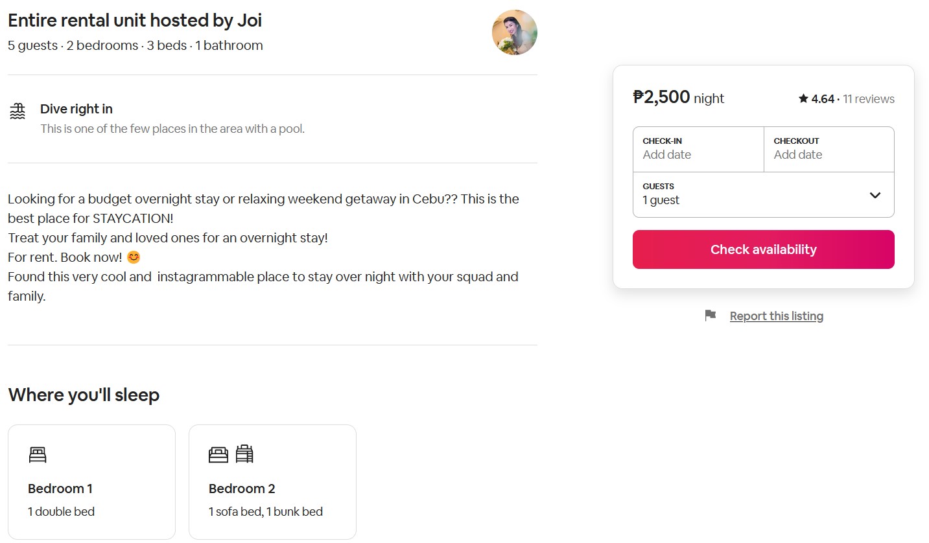Click the ₱2,500 night price
Image resolution: width=929 pixels, height=543 pixels.
tap(678, 98)
